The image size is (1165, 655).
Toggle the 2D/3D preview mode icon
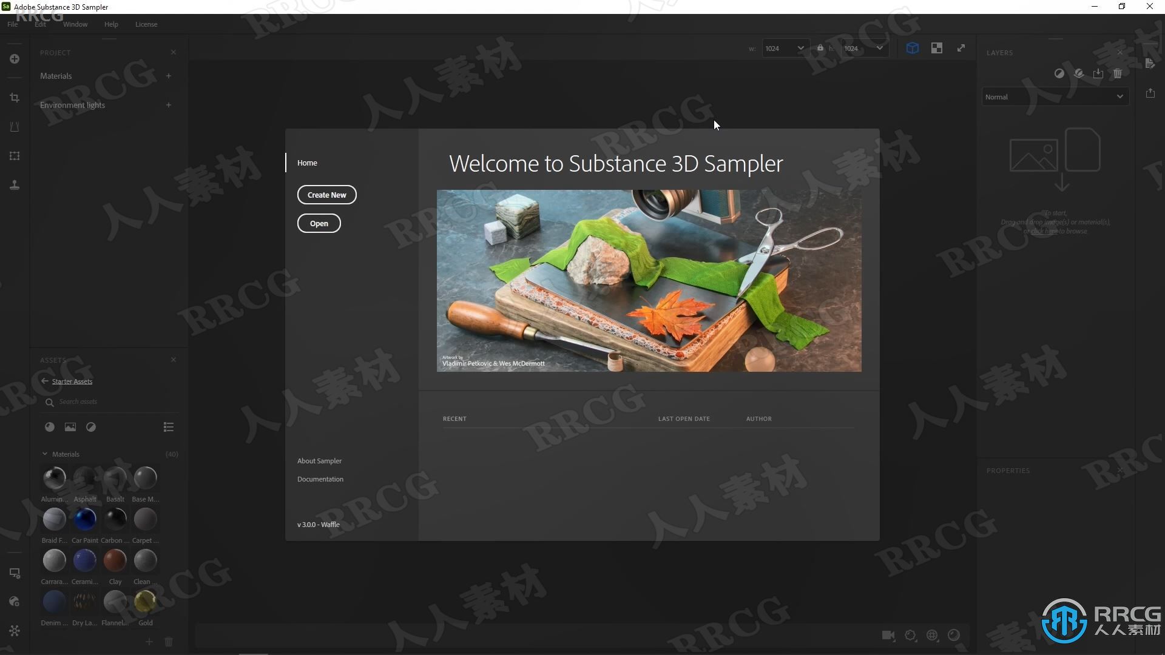912,48
